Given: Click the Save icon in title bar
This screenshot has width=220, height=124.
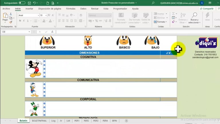Looking at the screenshot, I should [x=29, y=3].
